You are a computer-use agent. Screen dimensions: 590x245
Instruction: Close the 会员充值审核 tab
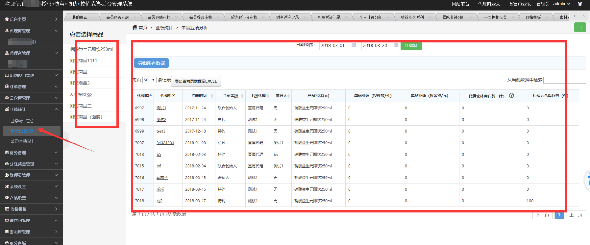(176, 17)
